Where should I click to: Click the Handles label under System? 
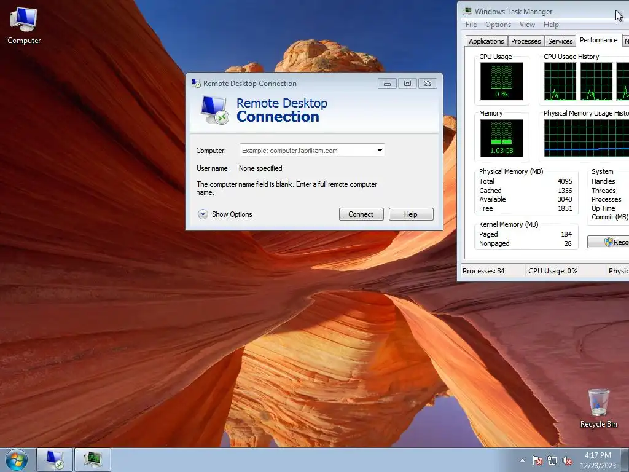[603, 181]
